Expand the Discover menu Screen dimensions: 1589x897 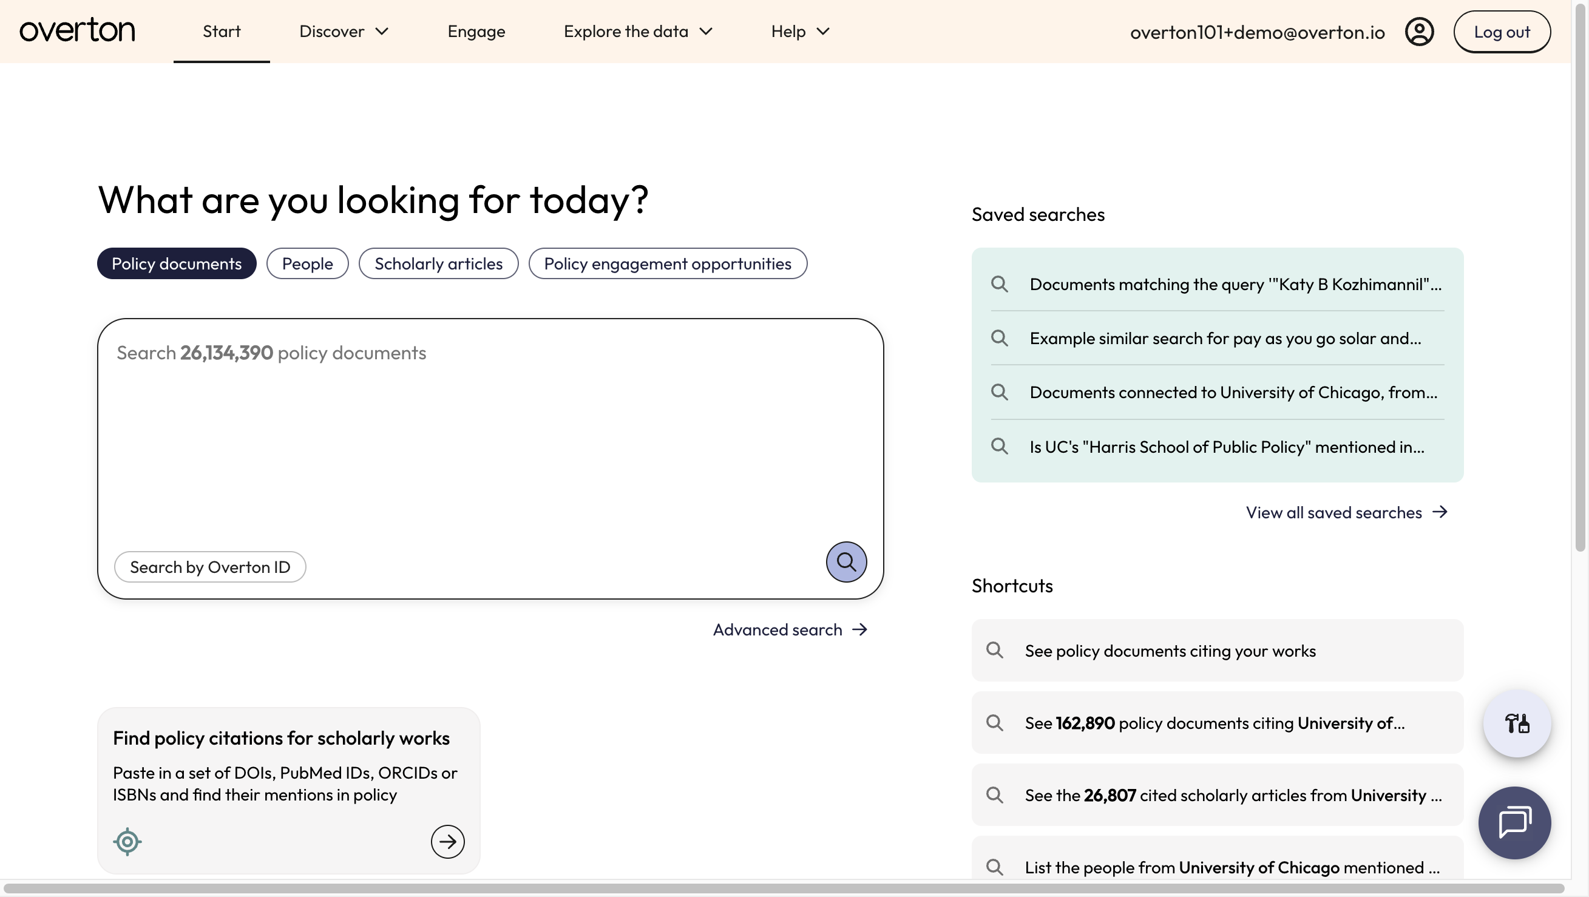tap(344, 32)
